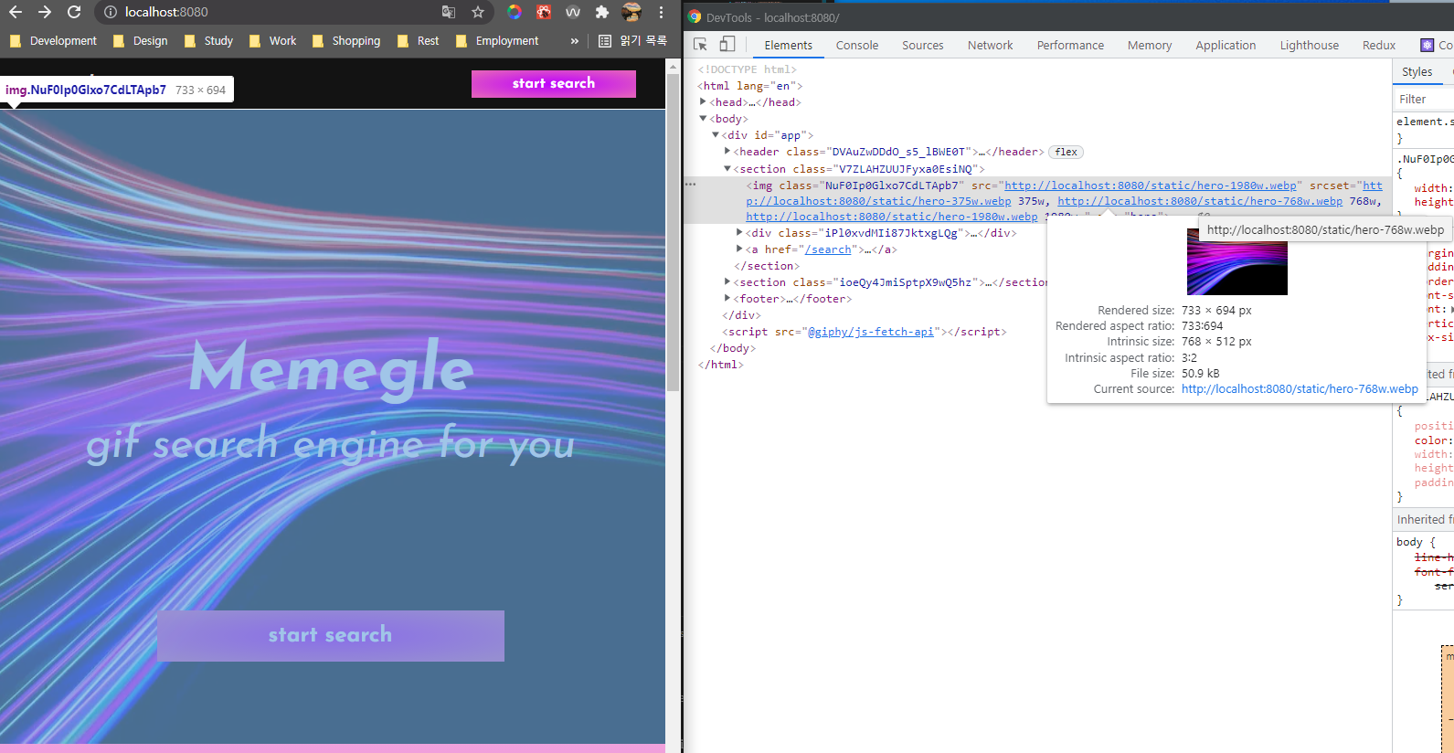This screenshot has width=1454, height=753.
Task: Collapse the section V7ZLAHZUUJFyxa0EsiNQ node
Action: (727, 168)
